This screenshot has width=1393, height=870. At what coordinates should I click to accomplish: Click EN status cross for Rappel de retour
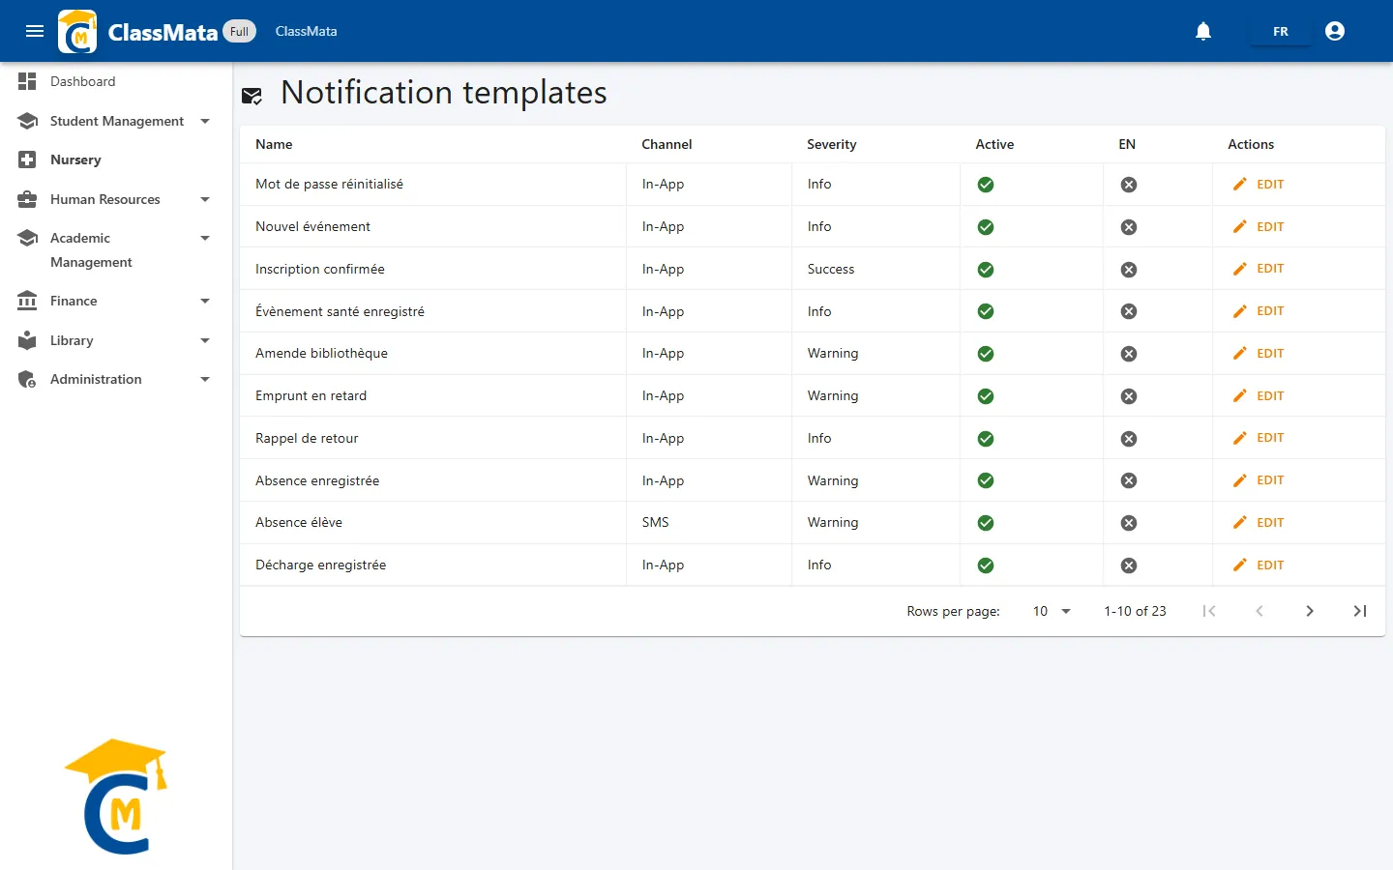pos(1129,439)
